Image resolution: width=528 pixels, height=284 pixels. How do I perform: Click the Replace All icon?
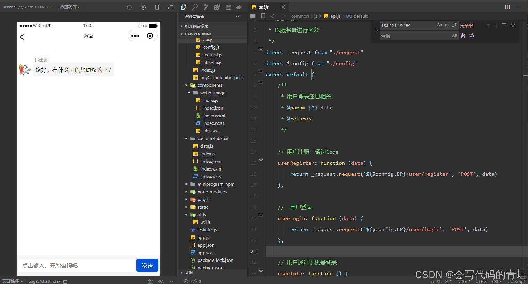471,36
